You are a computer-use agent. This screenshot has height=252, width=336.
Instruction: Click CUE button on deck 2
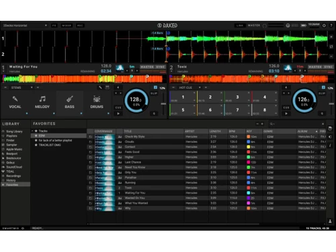[x=286, y=108]
